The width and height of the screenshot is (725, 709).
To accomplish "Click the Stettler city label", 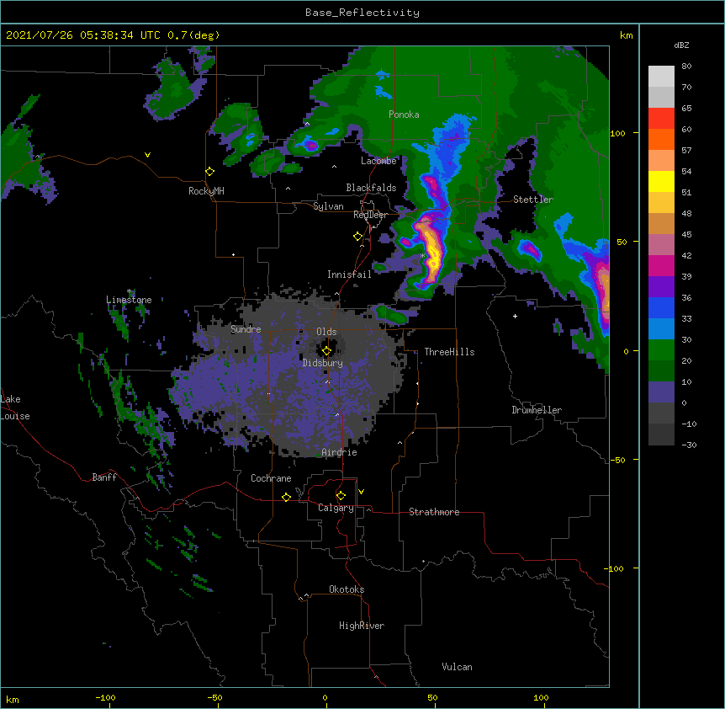I will 533,200.
